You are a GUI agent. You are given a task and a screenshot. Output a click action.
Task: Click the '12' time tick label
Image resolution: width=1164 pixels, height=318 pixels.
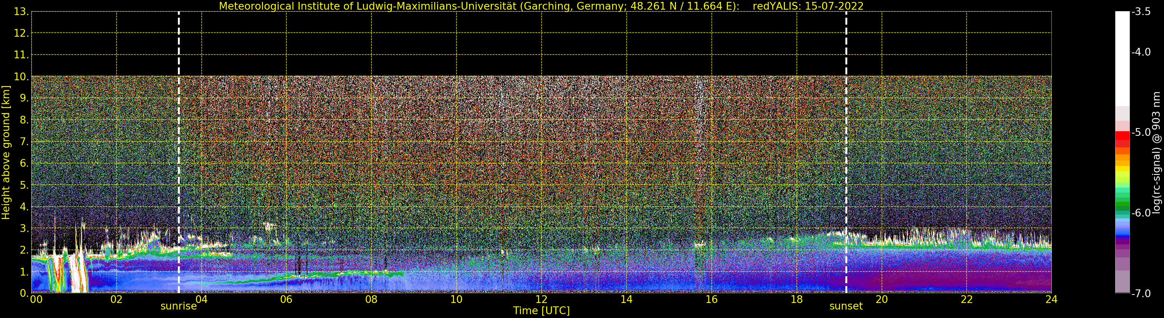pos(541,299)
